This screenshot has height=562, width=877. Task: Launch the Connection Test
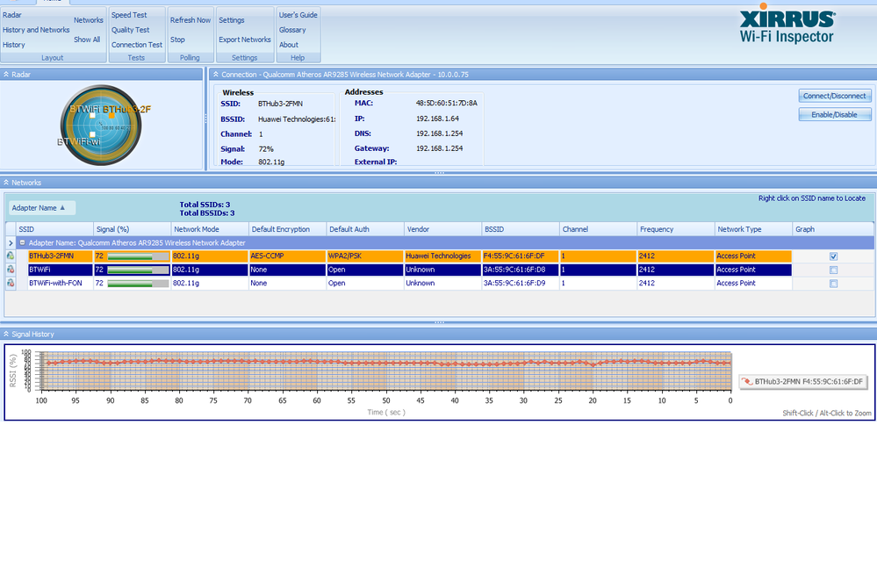click(136, 45)
